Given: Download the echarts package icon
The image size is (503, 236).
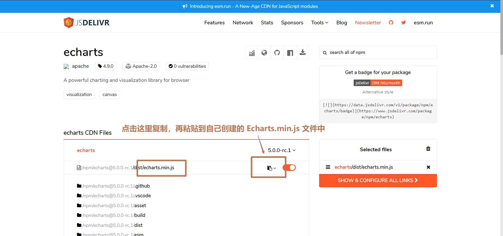Looking at the screenshot, I should 303,53.
